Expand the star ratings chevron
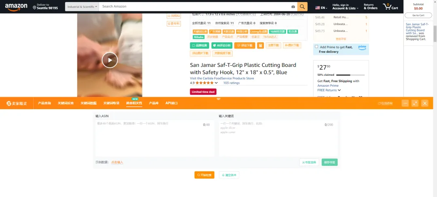Image resolution: width=437 pixels, height=197 pixels. pos(216,83)
